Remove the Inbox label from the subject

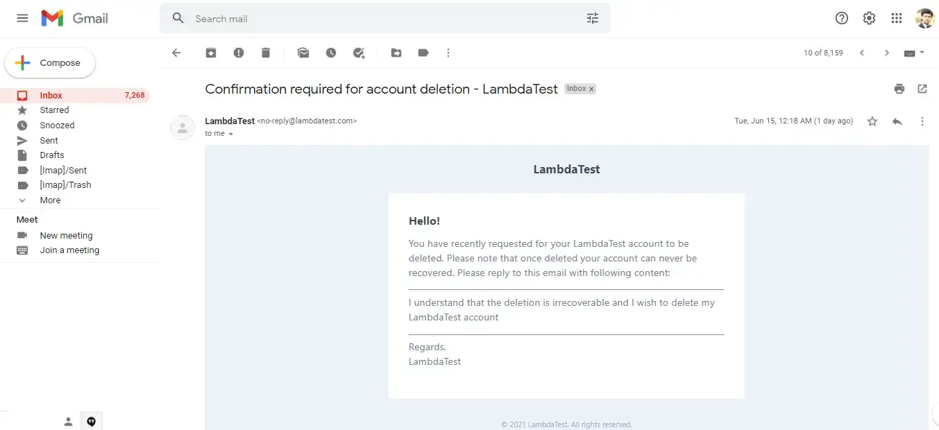(590, 89)
